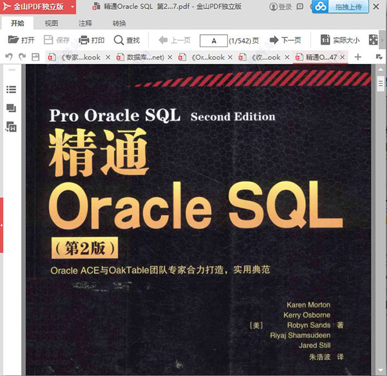Click the 保存 save button

click(x=57, y=40)
